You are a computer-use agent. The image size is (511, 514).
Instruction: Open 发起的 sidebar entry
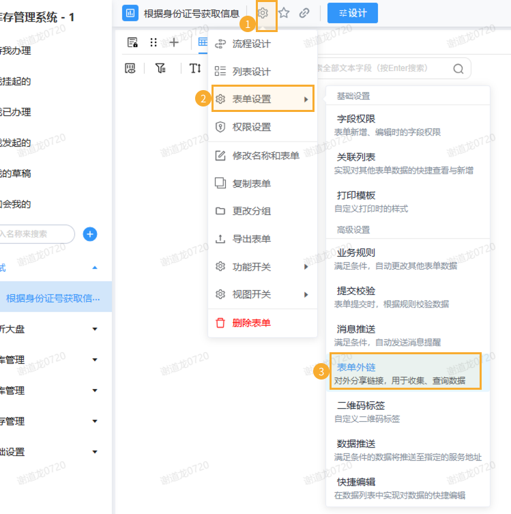click(x=16, y=142)
